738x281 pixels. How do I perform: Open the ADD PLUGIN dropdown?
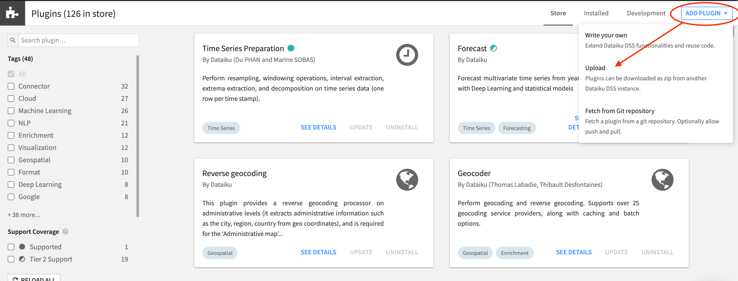[706, 13]
